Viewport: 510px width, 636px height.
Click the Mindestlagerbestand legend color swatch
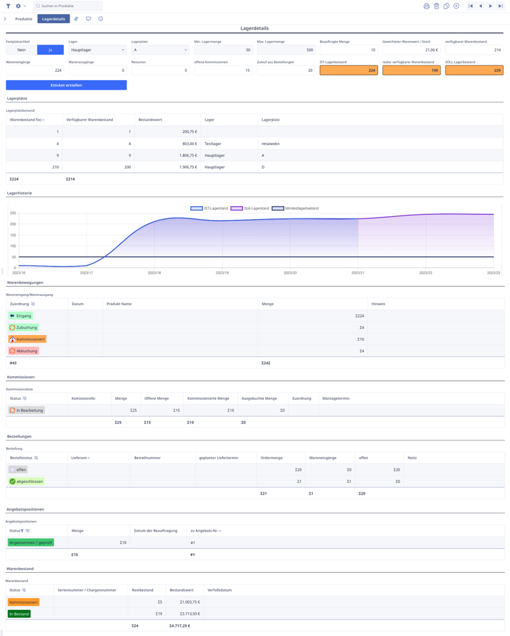click(278, 208)
